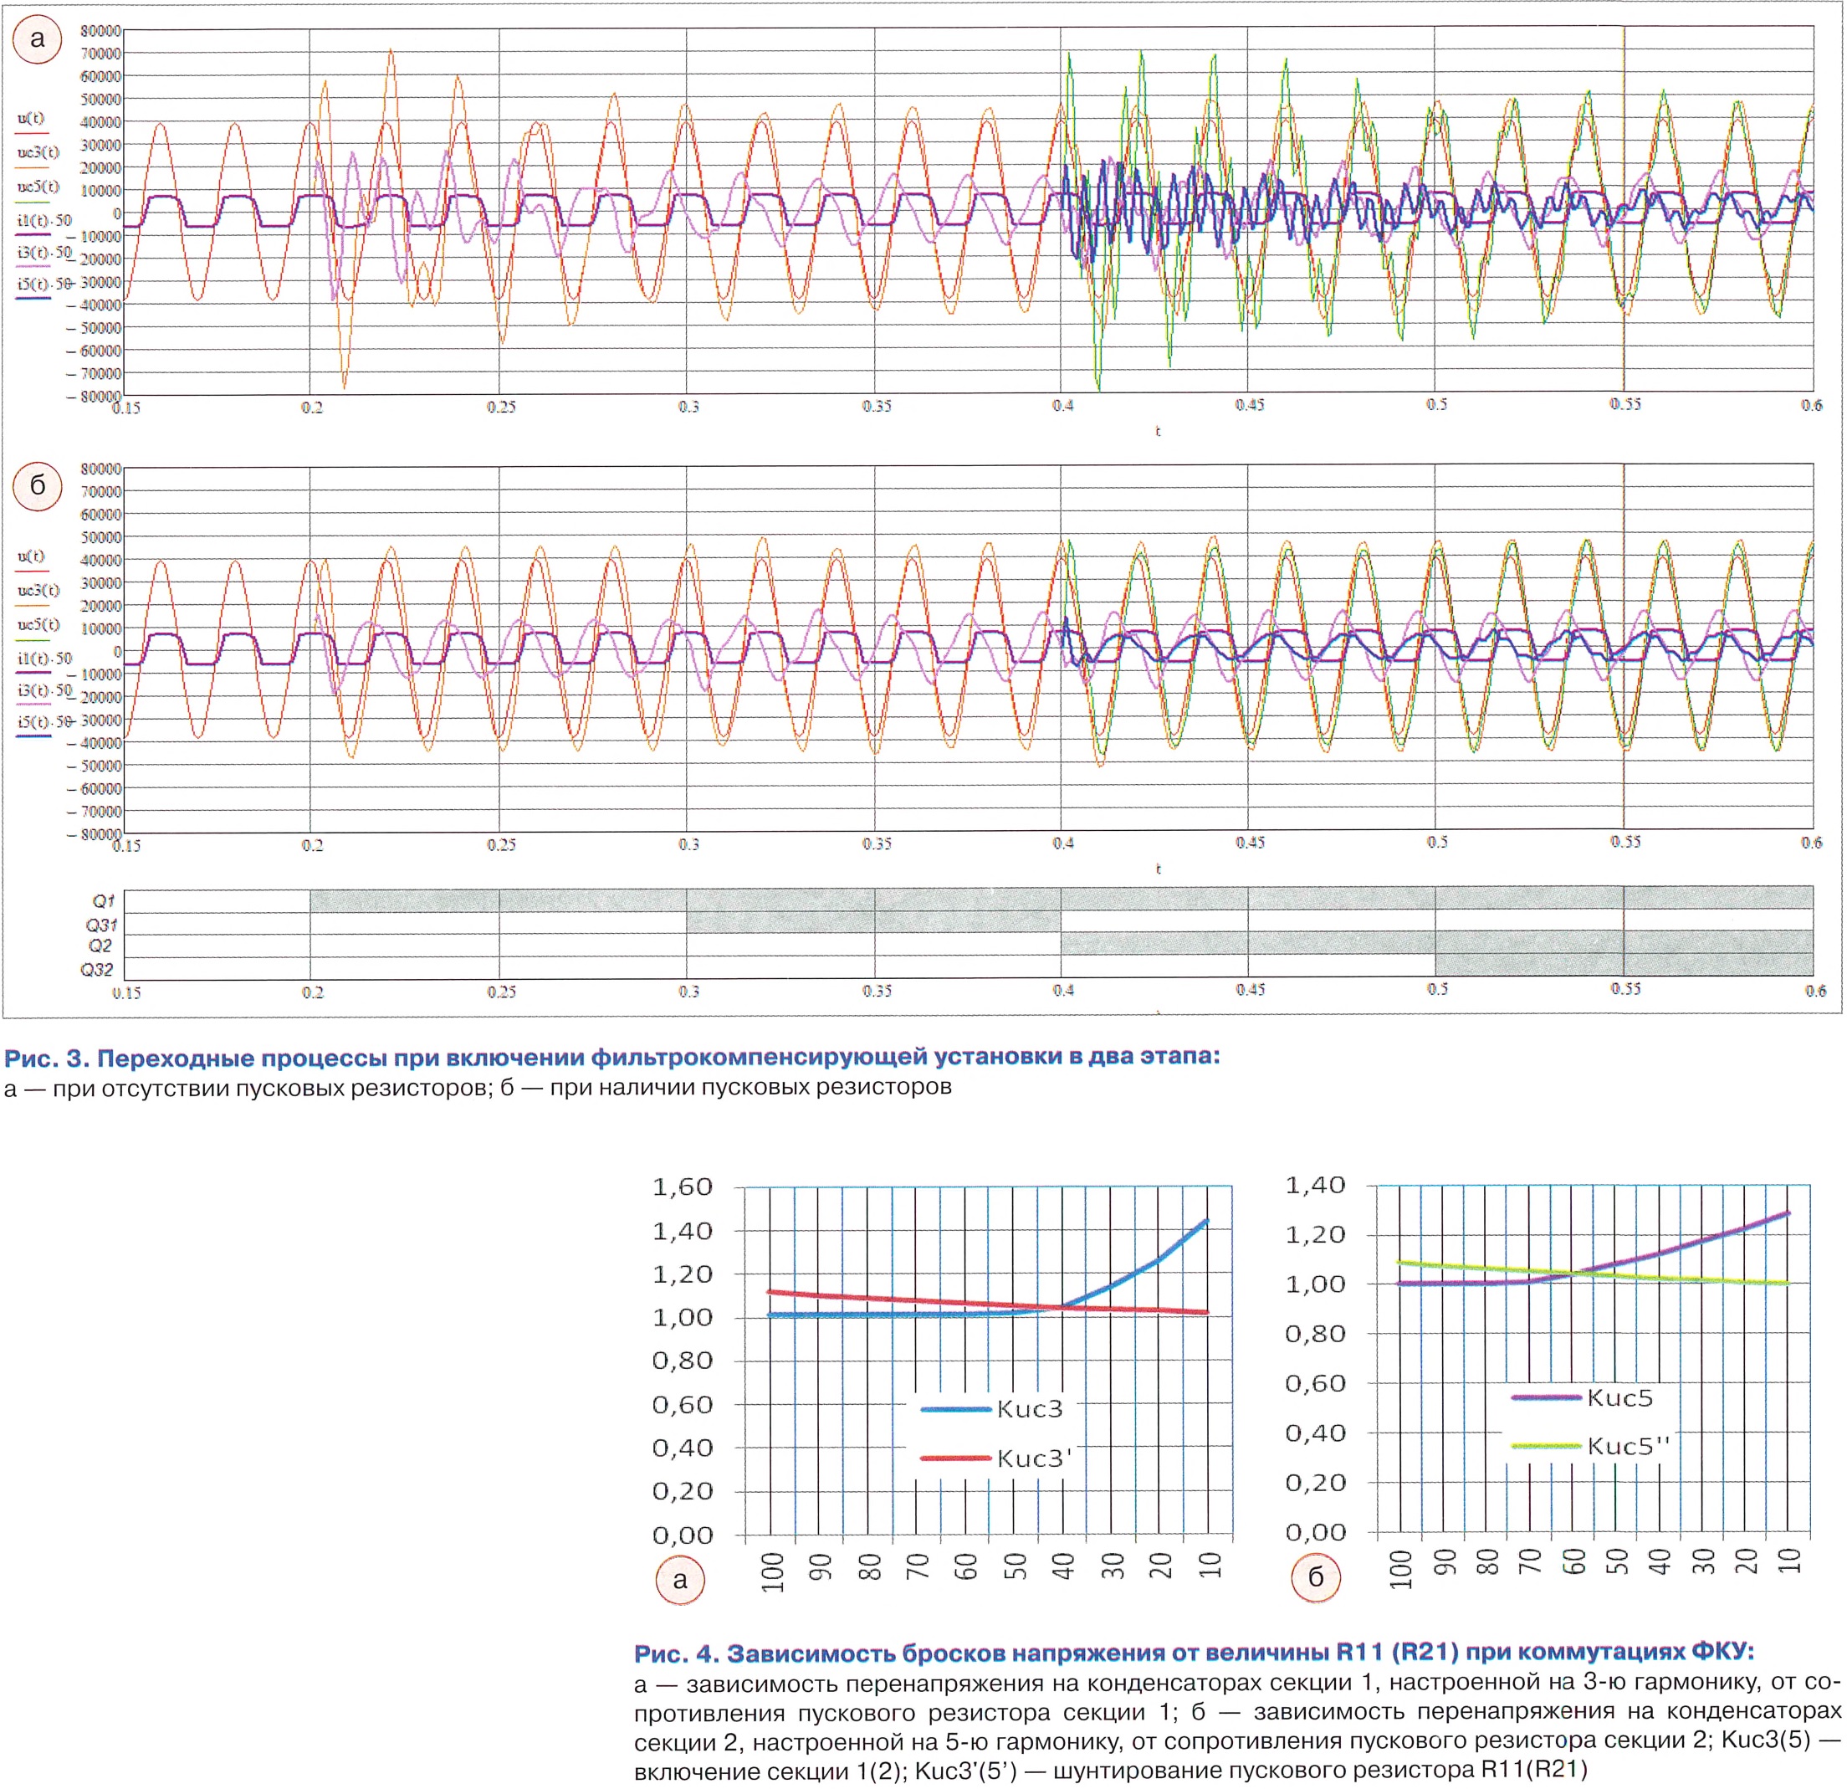Click the i5(t)·50 legend entry in the second chart
1847x1789 pixels.
(x=44, y=722)
